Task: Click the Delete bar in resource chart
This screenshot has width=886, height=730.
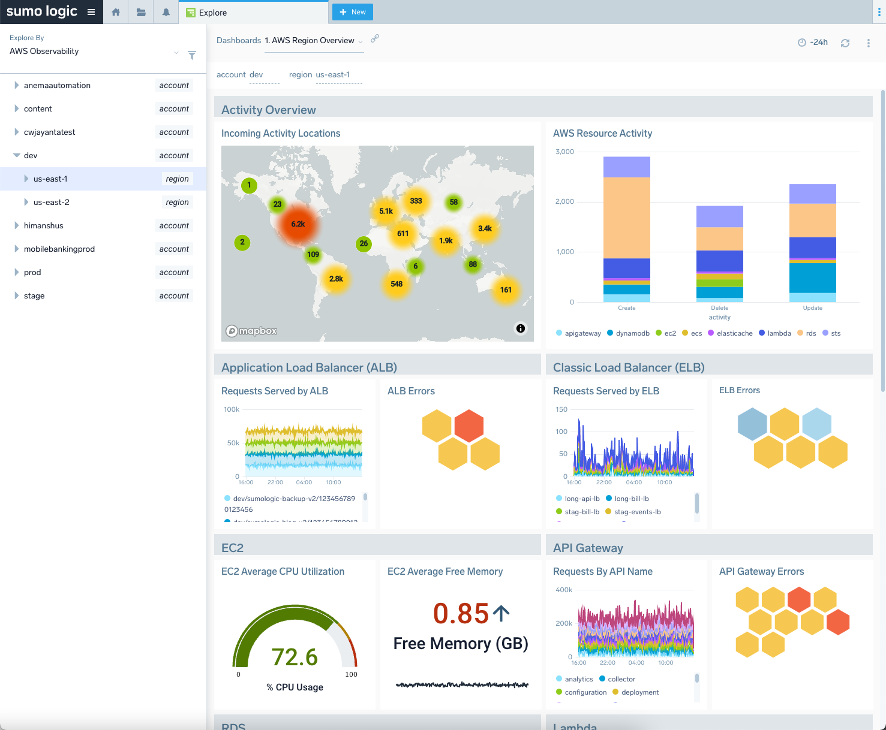Action: pos(720,254)
